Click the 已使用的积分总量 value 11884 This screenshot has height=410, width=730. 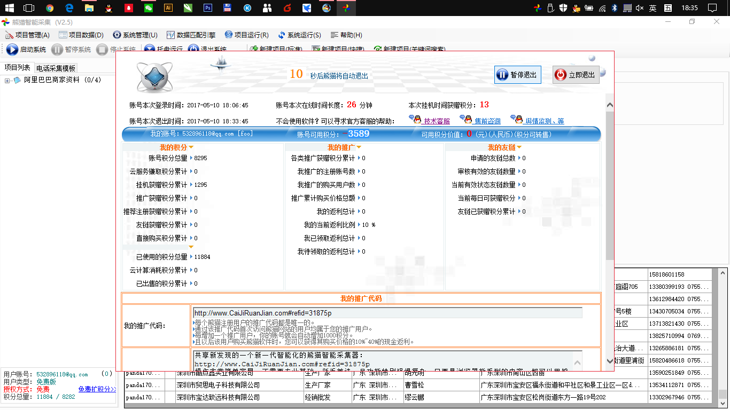(203, 257)
